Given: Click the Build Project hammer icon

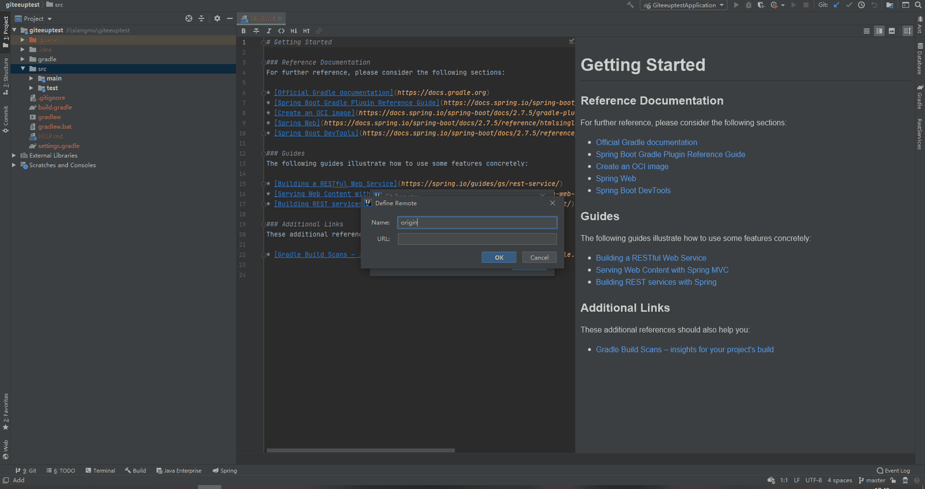Looking at the screenshot, I should 630,5.
